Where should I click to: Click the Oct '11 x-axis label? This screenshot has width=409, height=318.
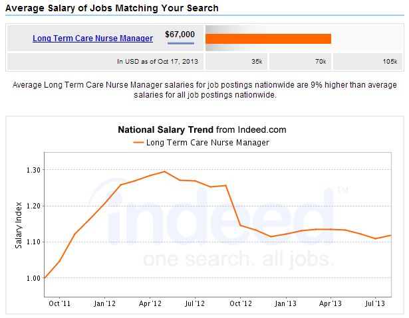pyautogui.click(x=59, y=303)
